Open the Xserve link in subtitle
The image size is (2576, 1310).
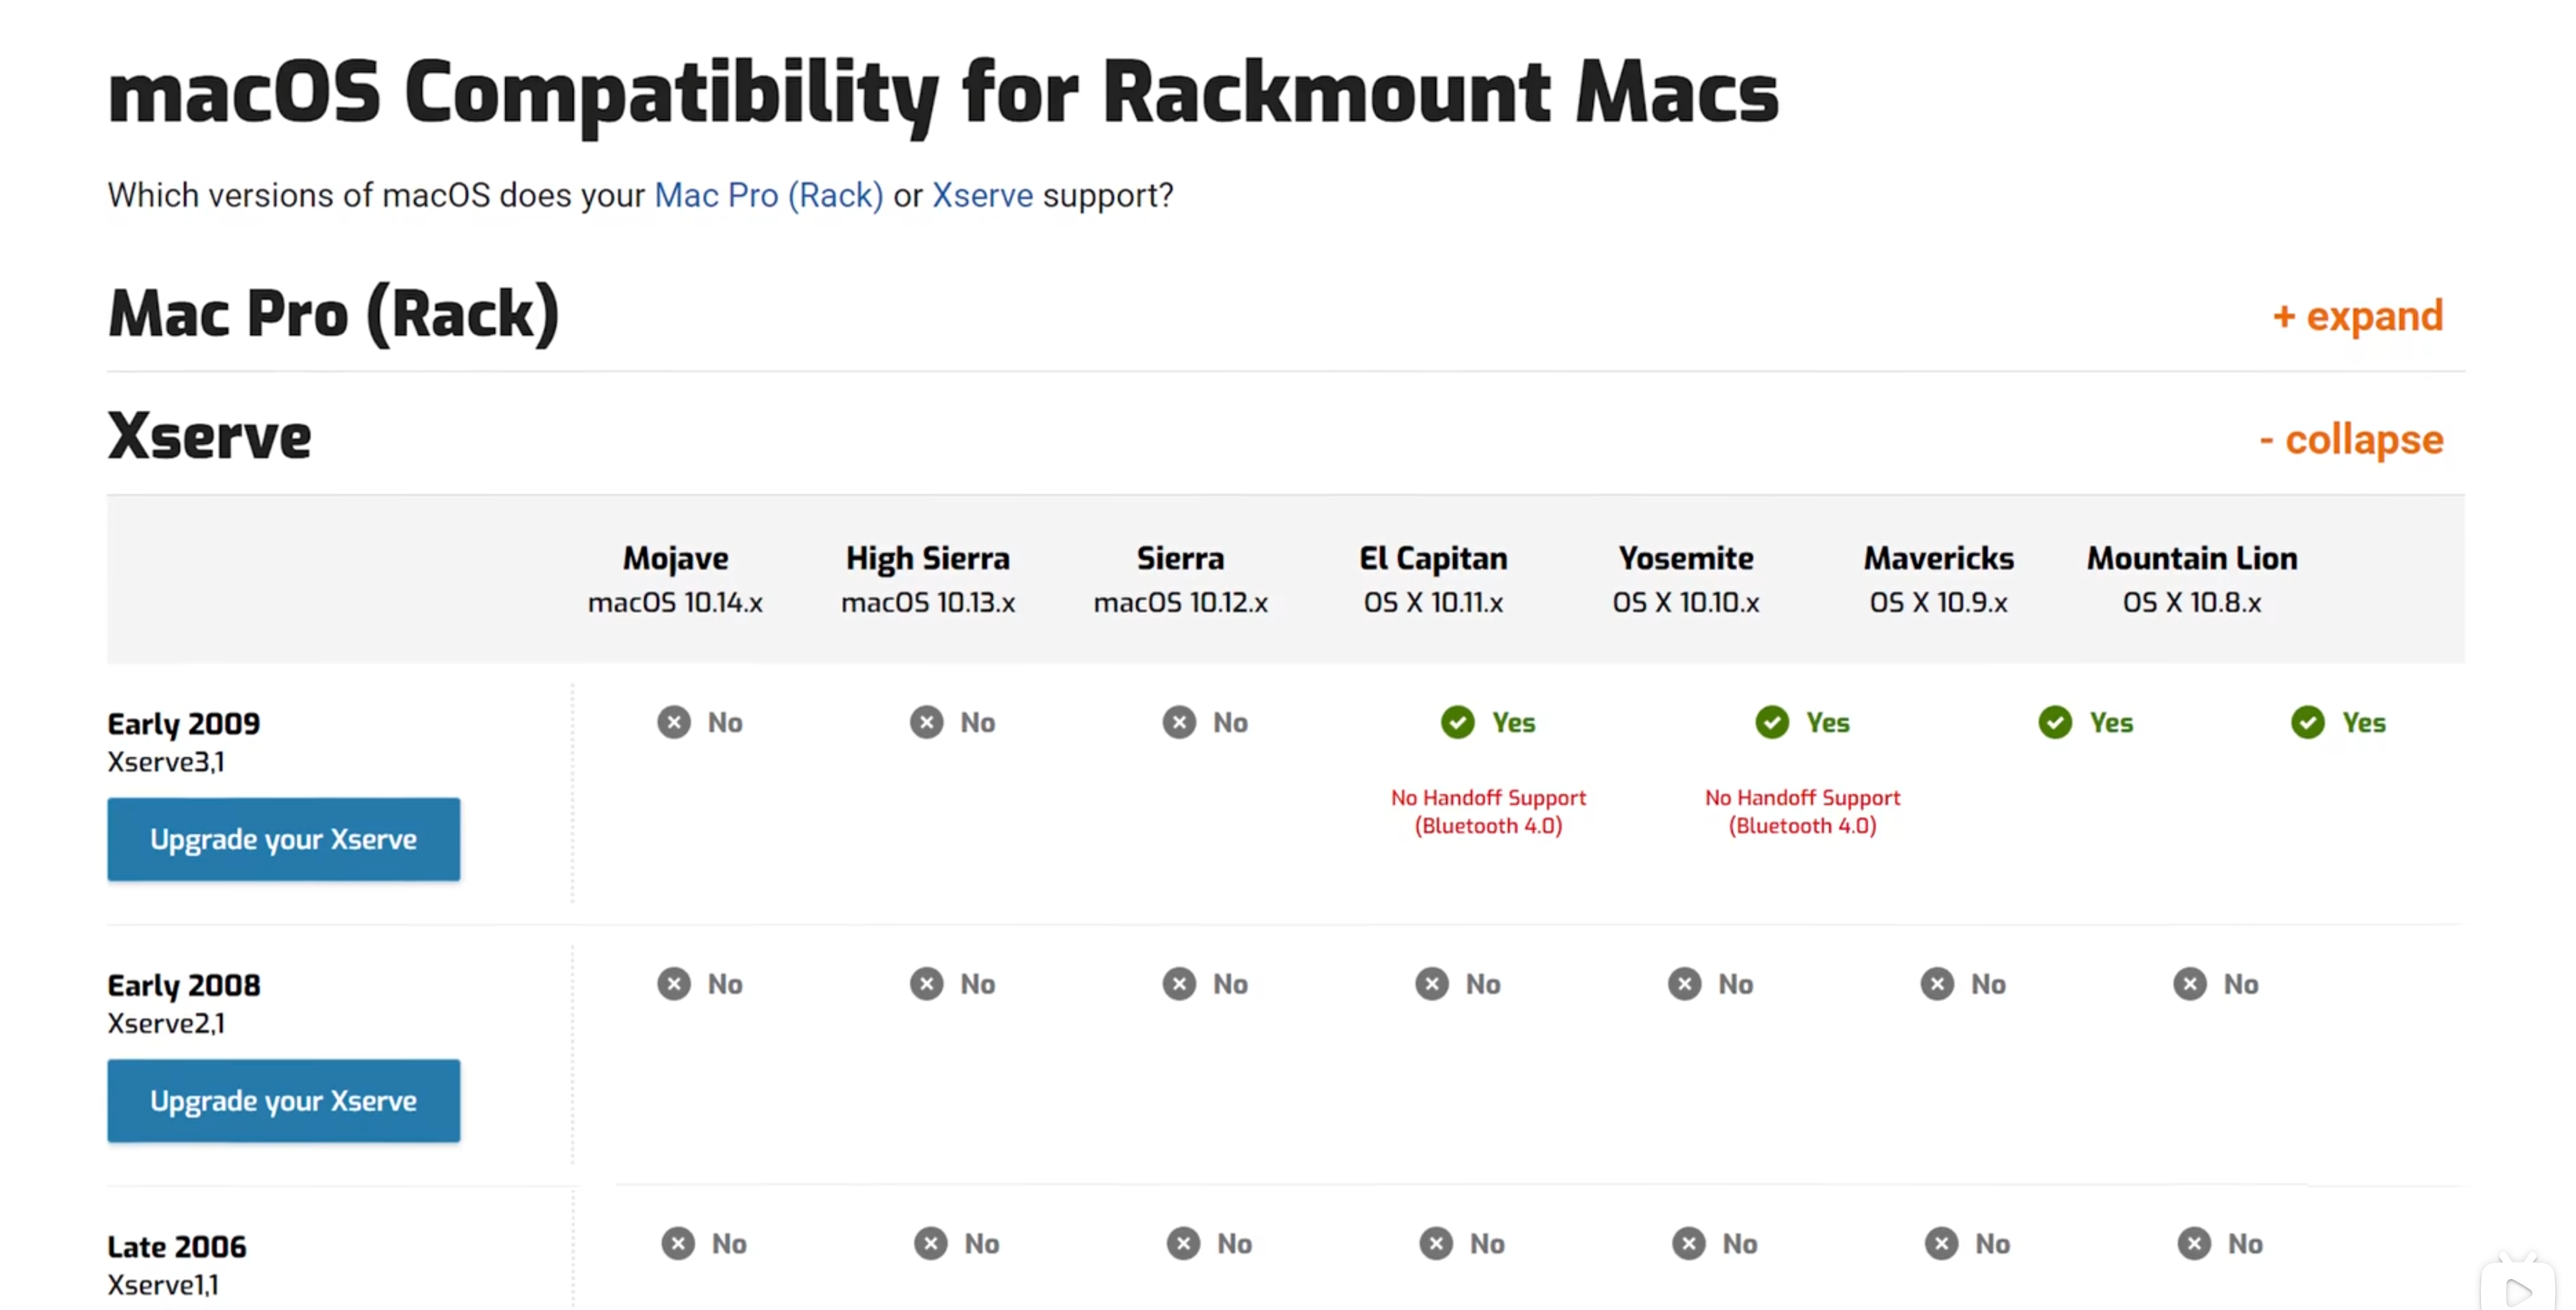point(982,195)
